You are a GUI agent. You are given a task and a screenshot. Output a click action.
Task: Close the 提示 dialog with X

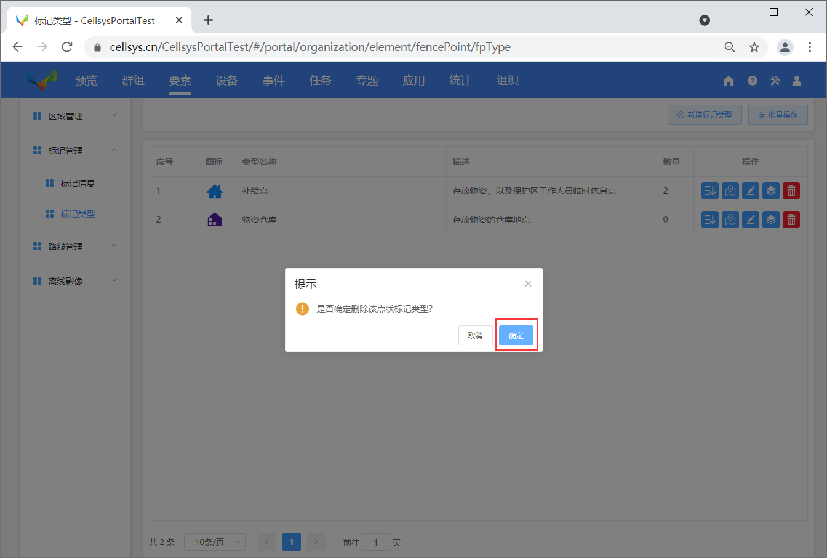point(528,284)
